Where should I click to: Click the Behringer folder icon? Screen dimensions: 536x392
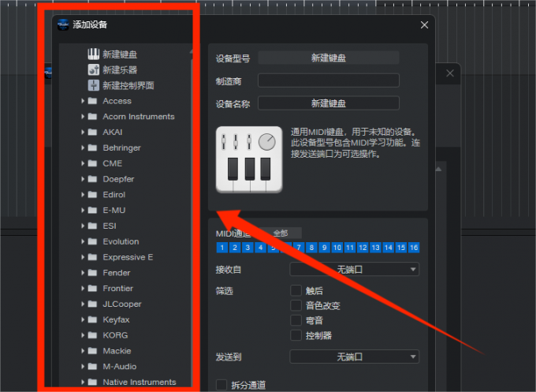tap(92, 147)
